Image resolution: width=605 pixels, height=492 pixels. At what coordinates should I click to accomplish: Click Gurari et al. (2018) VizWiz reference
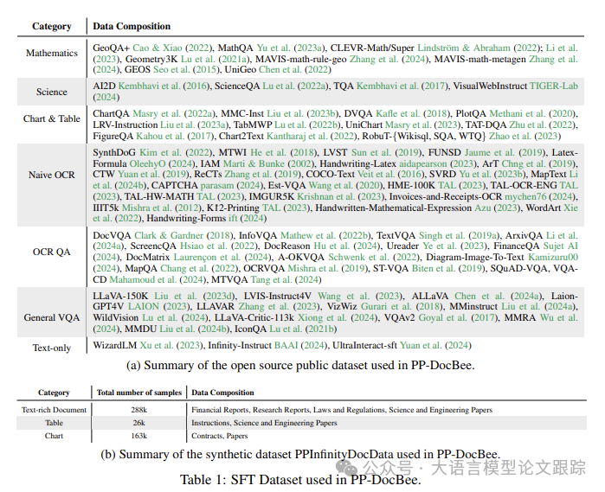pyautogui.click(x=402, y=307)
